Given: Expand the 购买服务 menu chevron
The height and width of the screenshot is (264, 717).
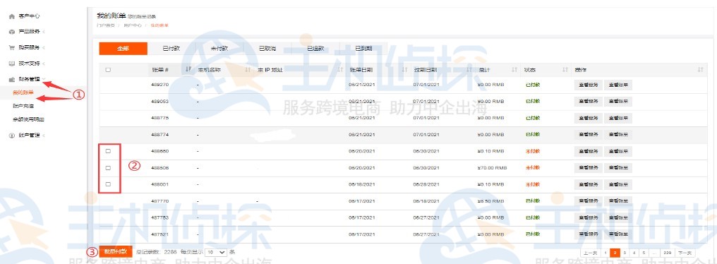Looking at the screenshot, I should point(44,47).
